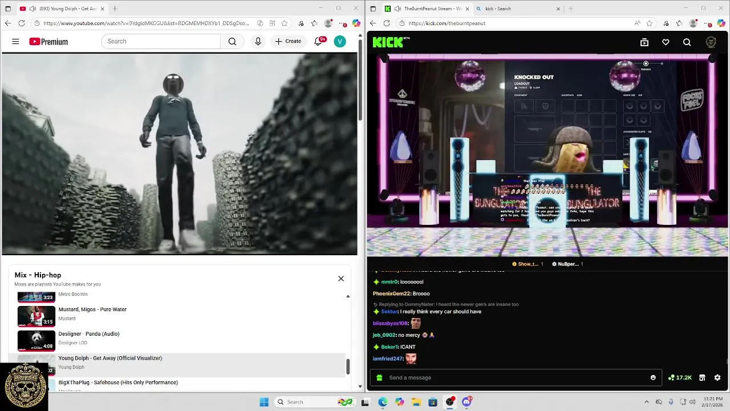
Task: Open Kick search magnifier icon
Action: [x=687, y=42]
